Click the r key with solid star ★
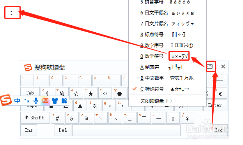Image resolution: width=243 pixels, height=145 pixels. 90,93
